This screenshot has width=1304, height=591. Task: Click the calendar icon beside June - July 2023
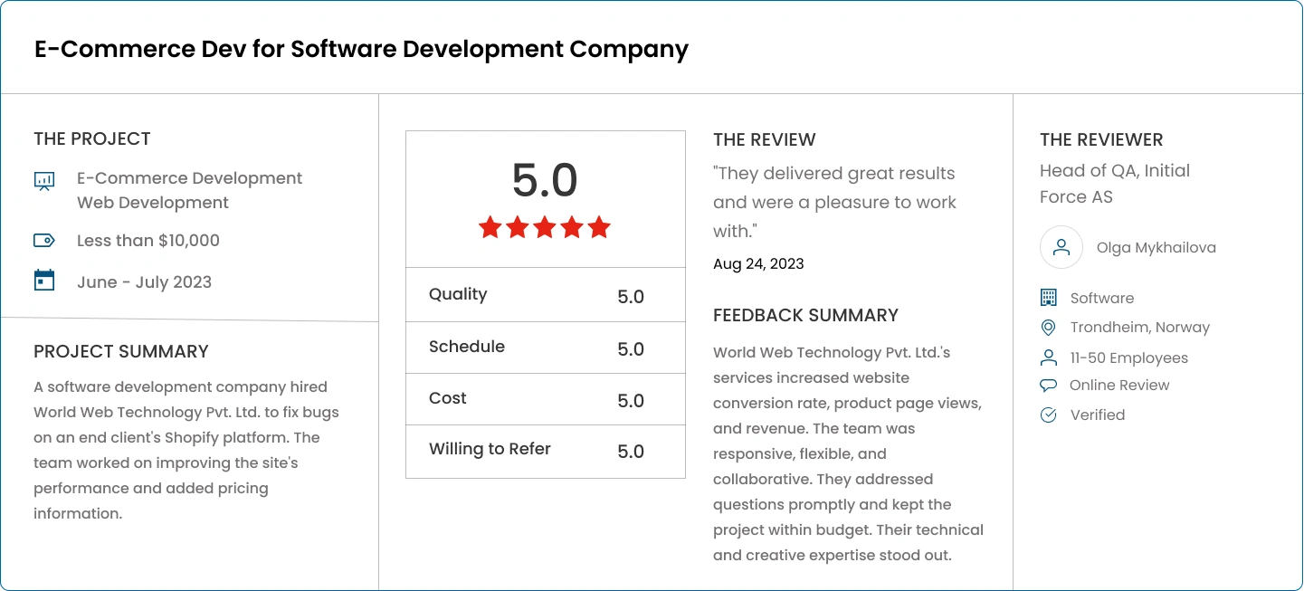[x=44, y=281]
